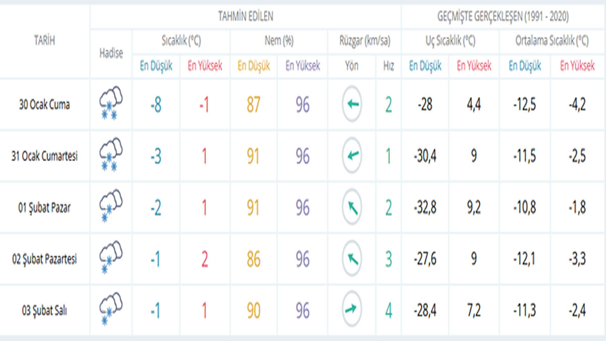Click wind direction arrow for 31 Ocak Cumartesi
606x341 pixels.
click(352, 156)
